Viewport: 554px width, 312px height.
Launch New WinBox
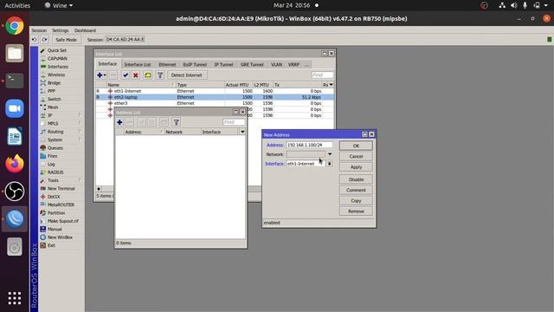[60, 237]
